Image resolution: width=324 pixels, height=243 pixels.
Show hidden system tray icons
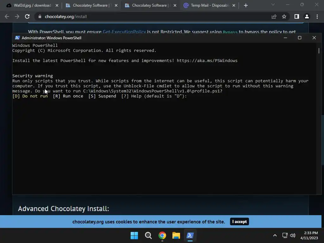pos(275,235)
